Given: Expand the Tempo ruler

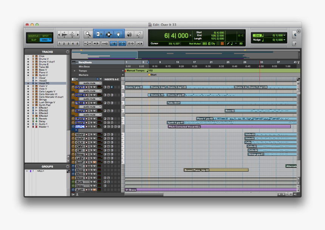Looking at the screenshot, I should click(x=74, y=71).
